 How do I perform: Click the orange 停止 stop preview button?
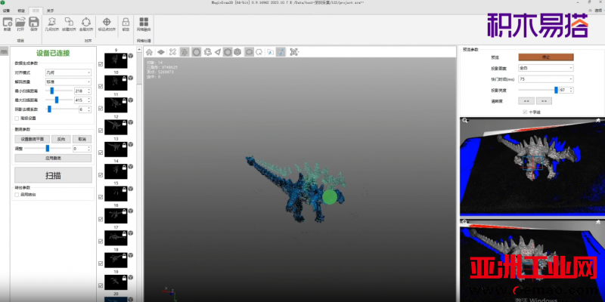point(545,57)
